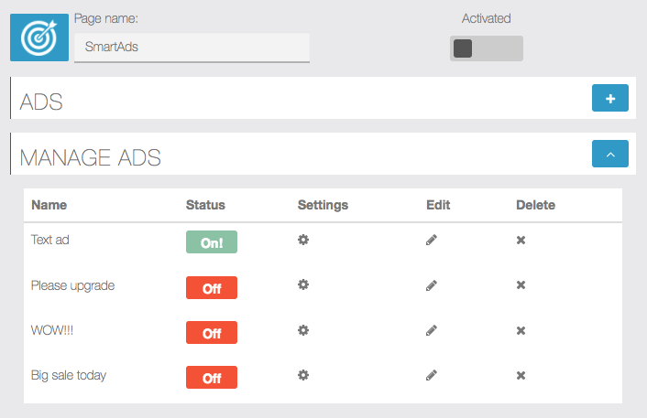Edit the Please upgrade ad
This screenshot has height=418, width=647.
432,285
